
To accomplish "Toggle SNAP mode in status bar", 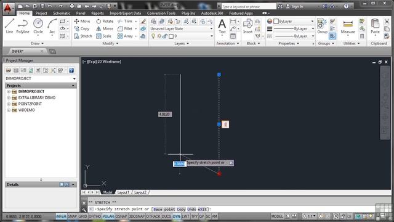I will pyautogui.click(x=73, y=216).
